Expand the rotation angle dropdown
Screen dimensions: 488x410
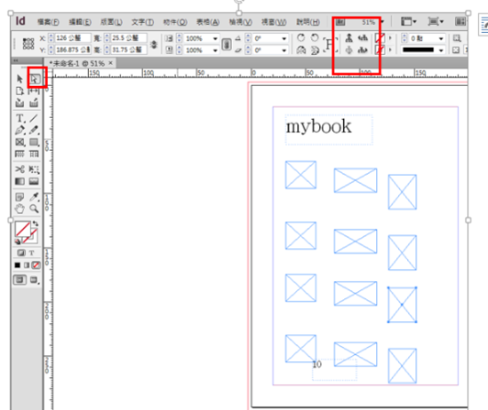tap(284, 38)
